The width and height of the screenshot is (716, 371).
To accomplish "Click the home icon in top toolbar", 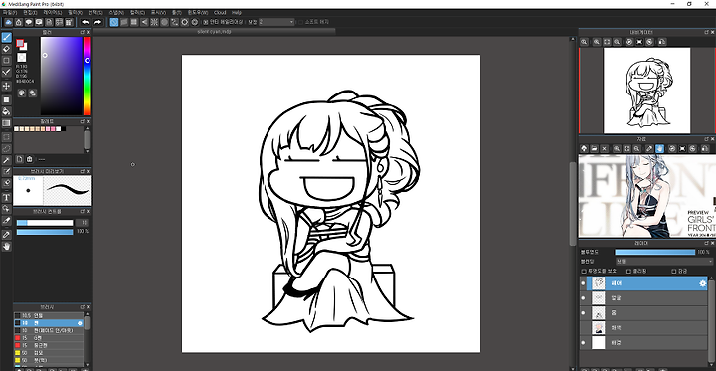I will pyautogui.click(x=19, y=22).
